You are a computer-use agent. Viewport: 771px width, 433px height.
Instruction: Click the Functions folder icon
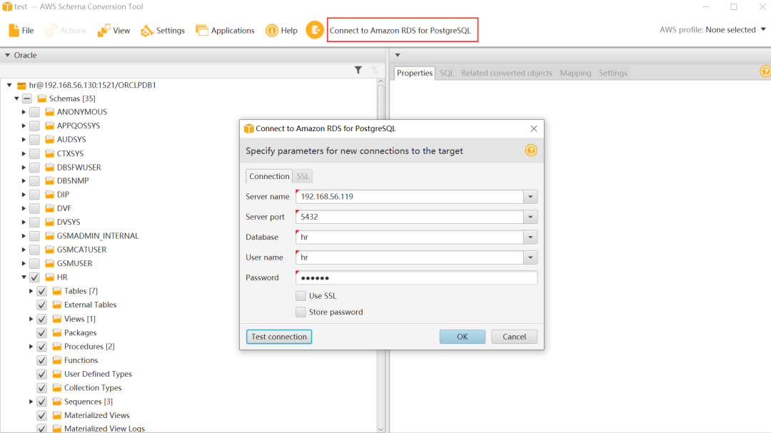57,360
